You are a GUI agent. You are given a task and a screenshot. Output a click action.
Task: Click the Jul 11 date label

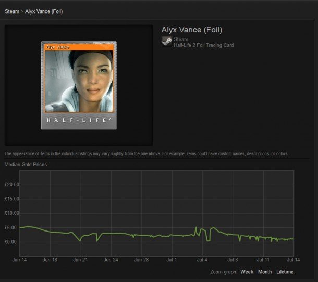tap(263, 260)
